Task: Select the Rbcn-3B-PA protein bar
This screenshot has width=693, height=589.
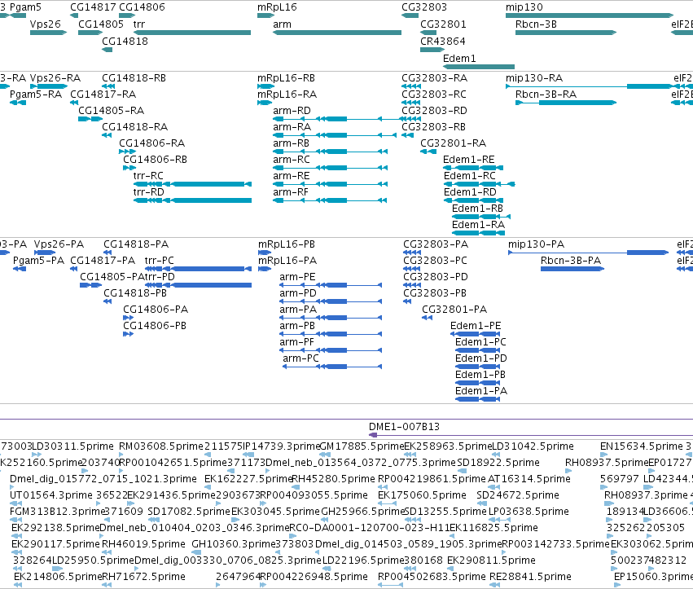Action: (x=572, y=269)
